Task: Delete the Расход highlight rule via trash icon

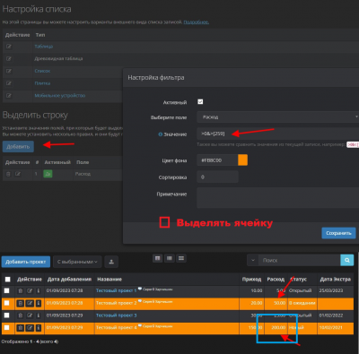Action: pos(8,174)
